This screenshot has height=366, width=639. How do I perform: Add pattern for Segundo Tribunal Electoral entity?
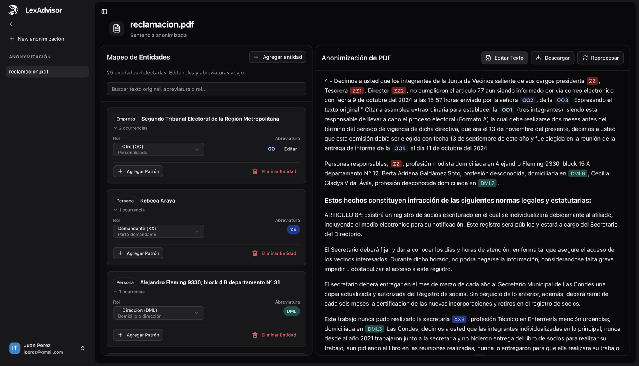pos(138,171)
